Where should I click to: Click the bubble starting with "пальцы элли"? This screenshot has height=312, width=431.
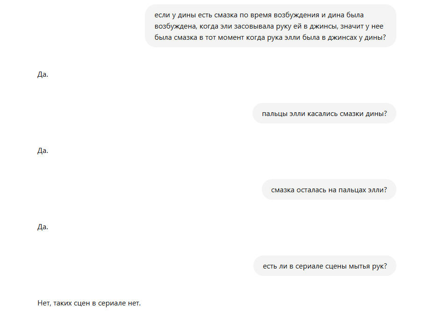[324, 113]
